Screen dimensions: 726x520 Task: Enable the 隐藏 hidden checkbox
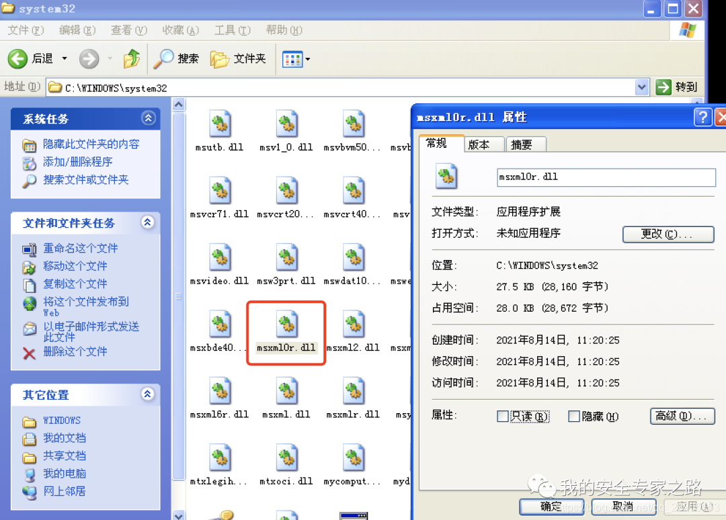click(573, 417)
